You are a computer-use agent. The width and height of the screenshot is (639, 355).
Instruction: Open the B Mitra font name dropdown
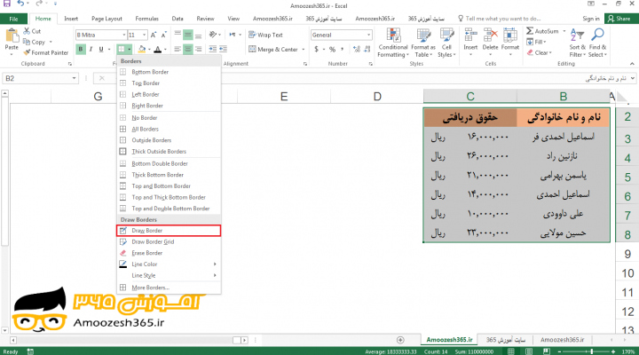pos(124,35)
